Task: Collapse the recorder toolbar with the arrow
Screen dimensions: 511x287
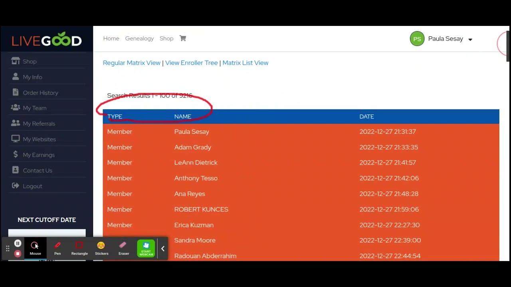Action: (163, 249)
